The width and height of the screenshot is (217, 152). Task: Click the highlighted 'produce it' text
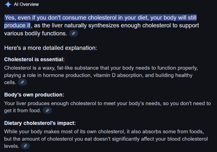point(17,25)
